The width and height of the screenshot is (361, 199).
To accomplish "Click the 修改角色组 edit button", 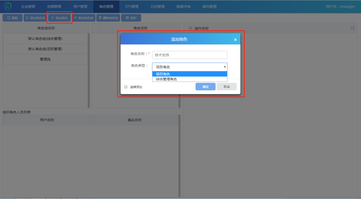I will 84,18.
